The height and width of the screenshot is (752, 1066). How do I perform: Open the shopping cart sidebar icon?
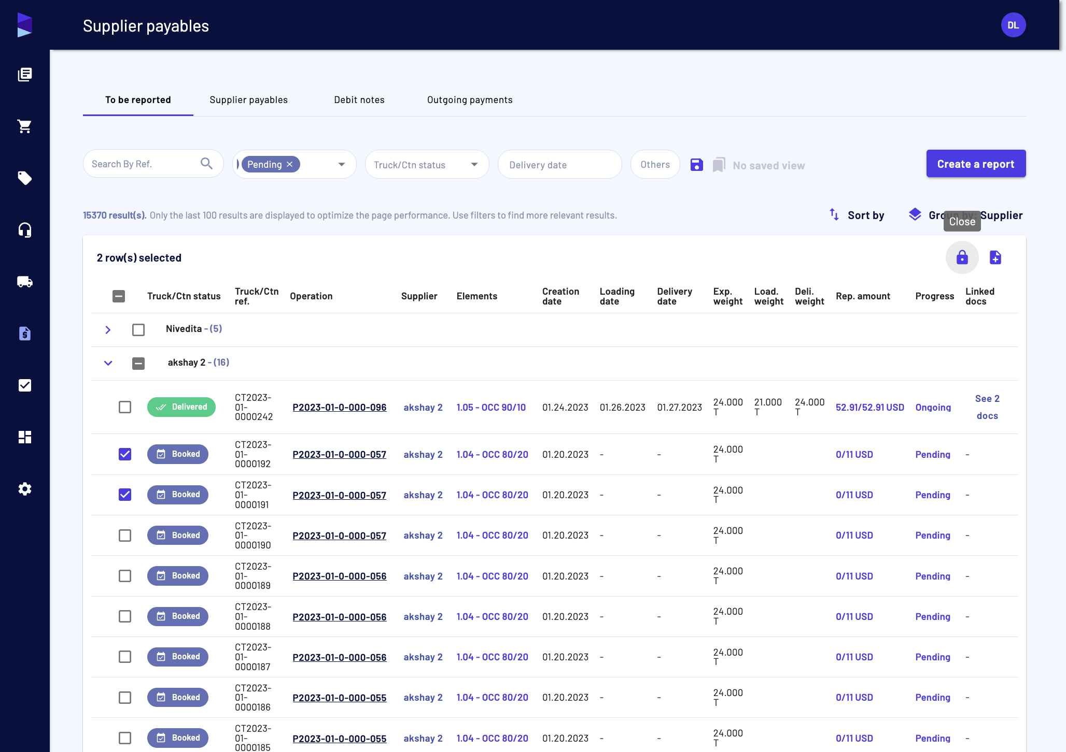tap(24, 126)
